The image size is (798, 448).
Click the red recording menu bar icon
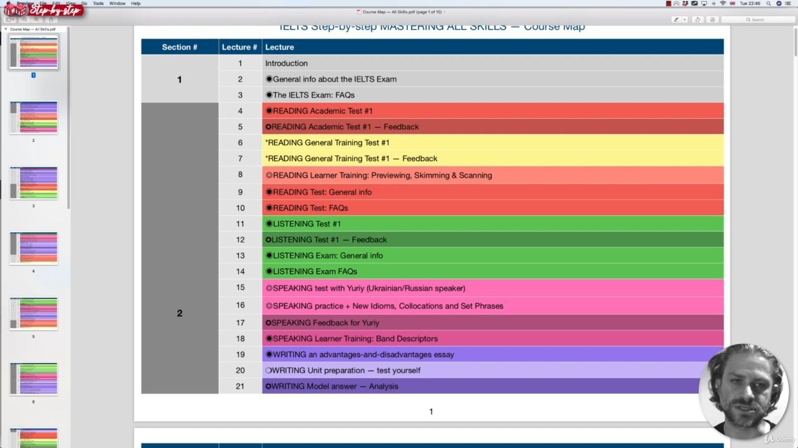(x=668, y=3)
